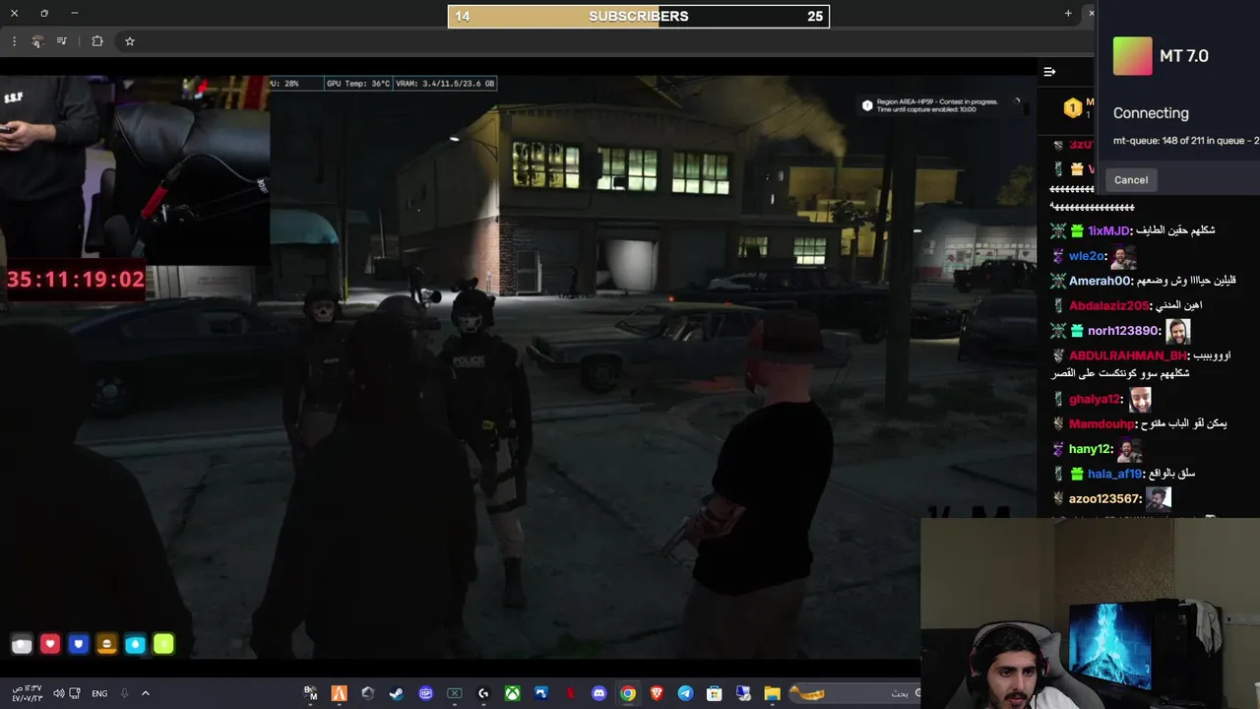Click the white game HUD icon
The image size is (1260, 709).
coord(22,644)
